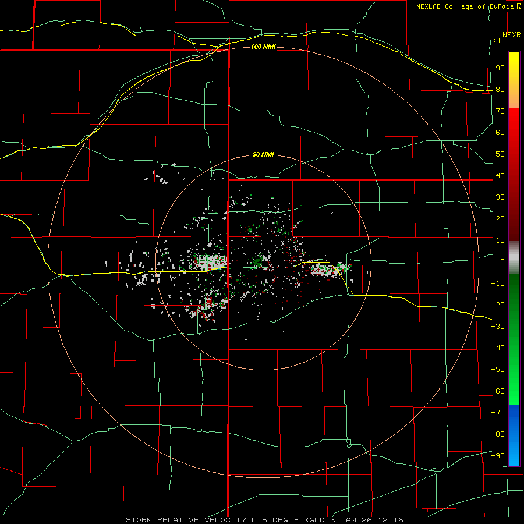Click the KT units label
This screenshot has height=524, width=524.
pos(497,40)
